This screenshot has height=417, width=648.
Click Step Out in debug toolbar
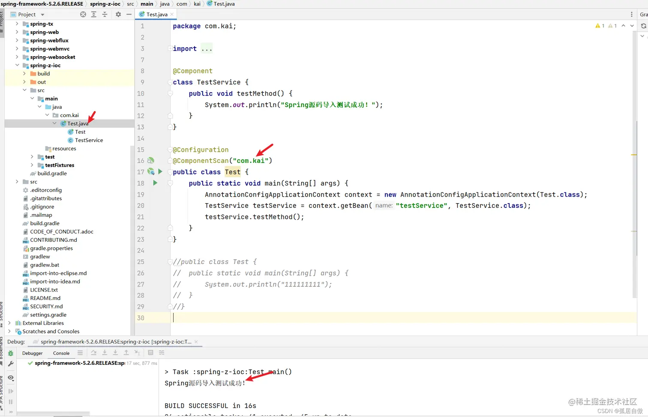(126, 353)
